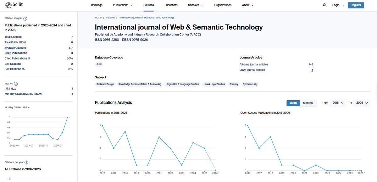Follow the Sources breadcrumb link
This screenshot has height=182, width=377.
[x=110, y=18]
